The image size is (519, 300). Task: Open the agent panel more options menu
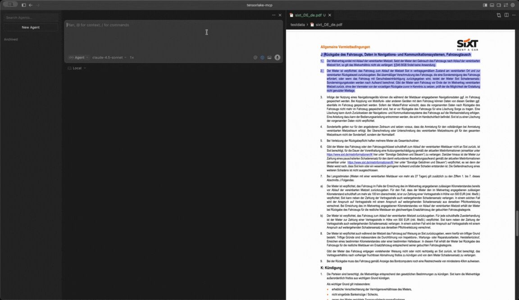tap(273, 15)
